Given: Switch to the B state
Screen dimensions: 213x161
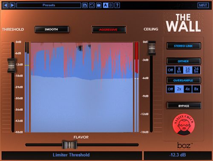Looking at the screenshot, I should 111,6.
